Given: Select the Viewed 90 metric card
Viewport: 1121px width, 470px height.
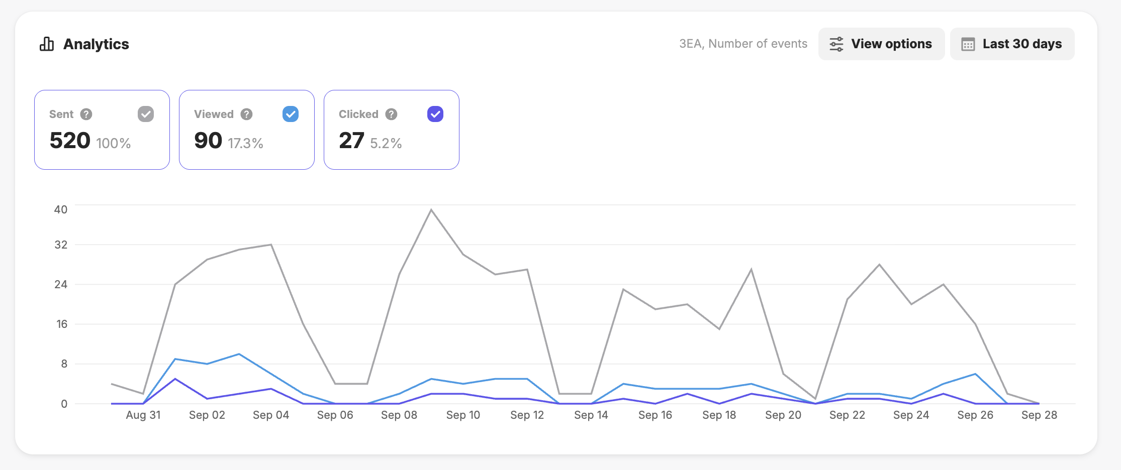Looking at the screenshot, I should coord(247,130).
